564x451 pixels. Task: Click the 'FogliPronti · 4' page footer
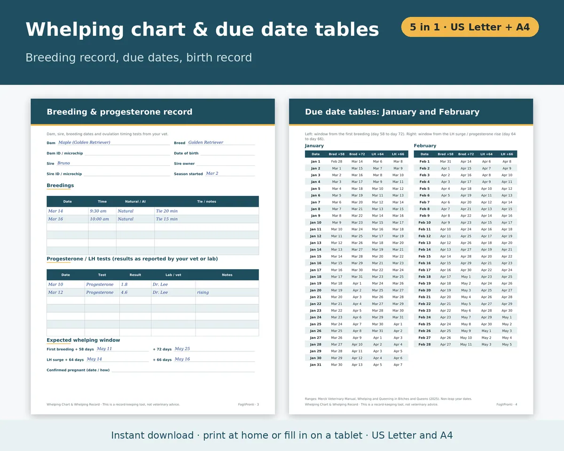(x=507, y=404)
